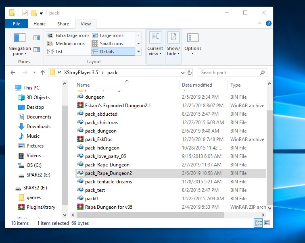
Task: Select the dungeon BIN file
Action: (x=94, y=97)
